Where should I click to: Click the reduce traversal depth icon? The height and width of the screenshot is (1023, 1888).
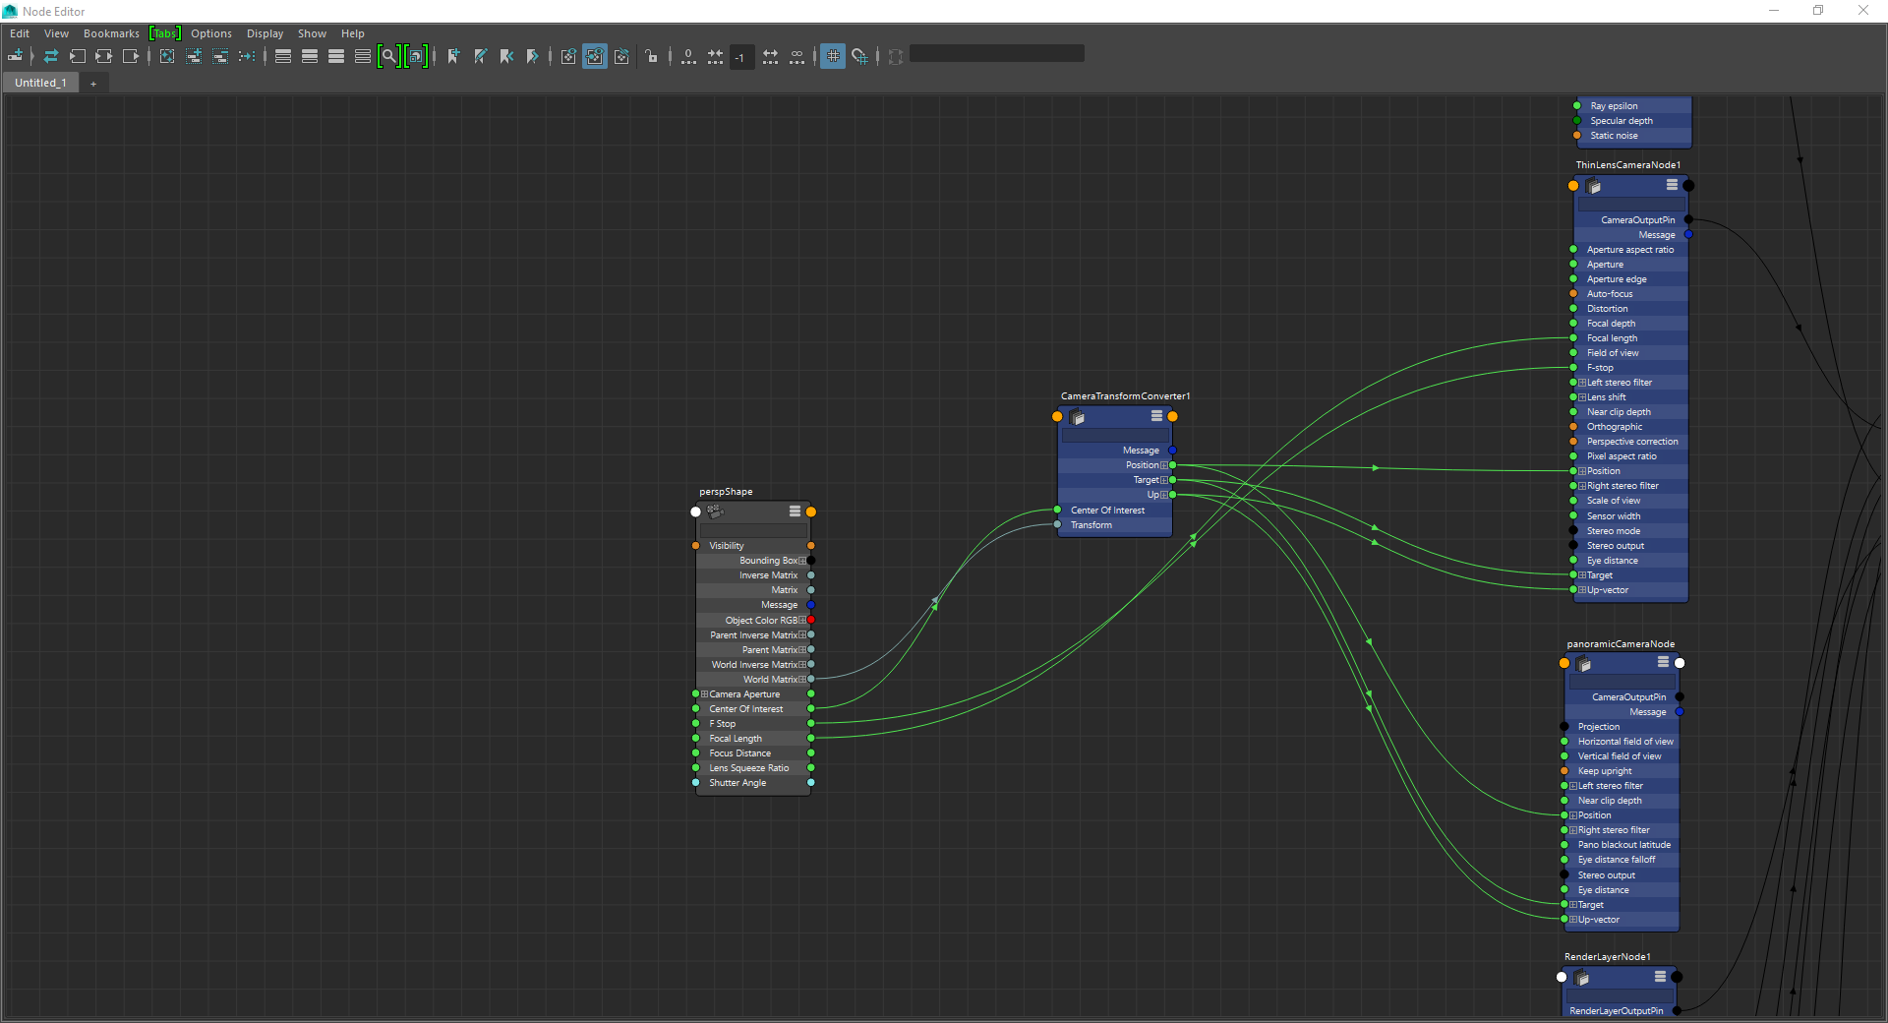tap(715, 56)
